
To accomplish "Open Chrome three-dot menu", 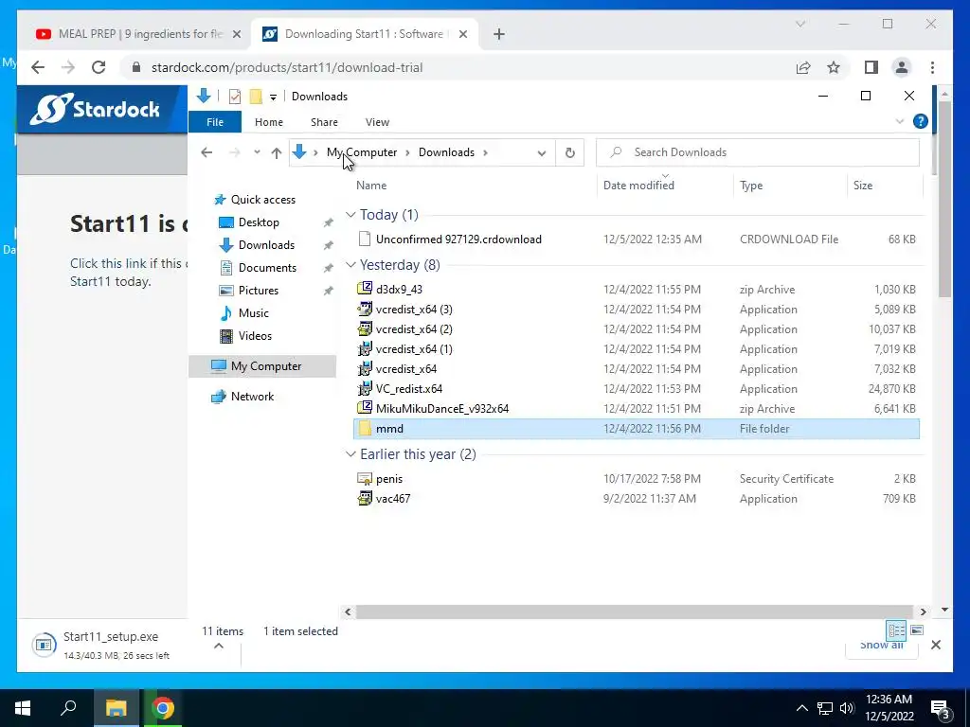I will coord(933,67).
